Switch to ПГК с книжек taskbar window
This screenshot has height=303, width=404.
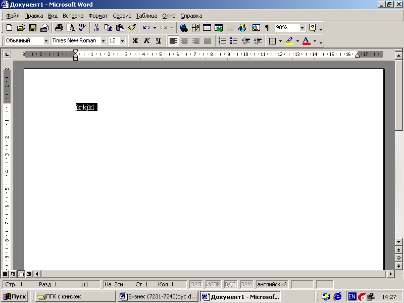[75, 296]
